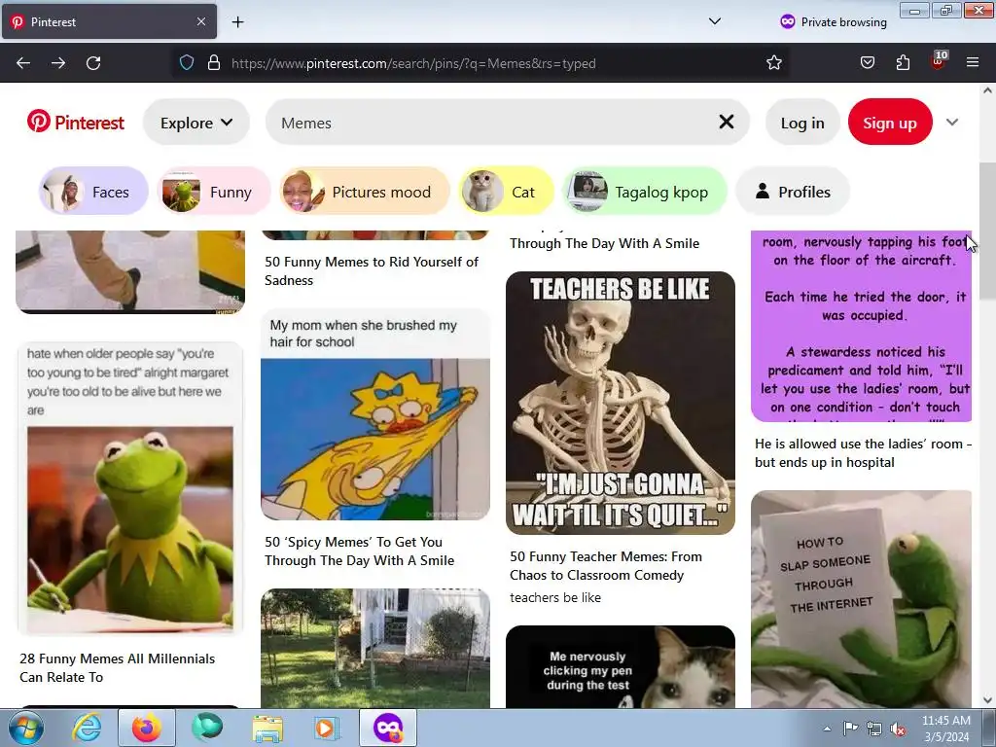The image size is (996, 747).
Task: Close the Pinterest tab
Action: click(200, 21)
